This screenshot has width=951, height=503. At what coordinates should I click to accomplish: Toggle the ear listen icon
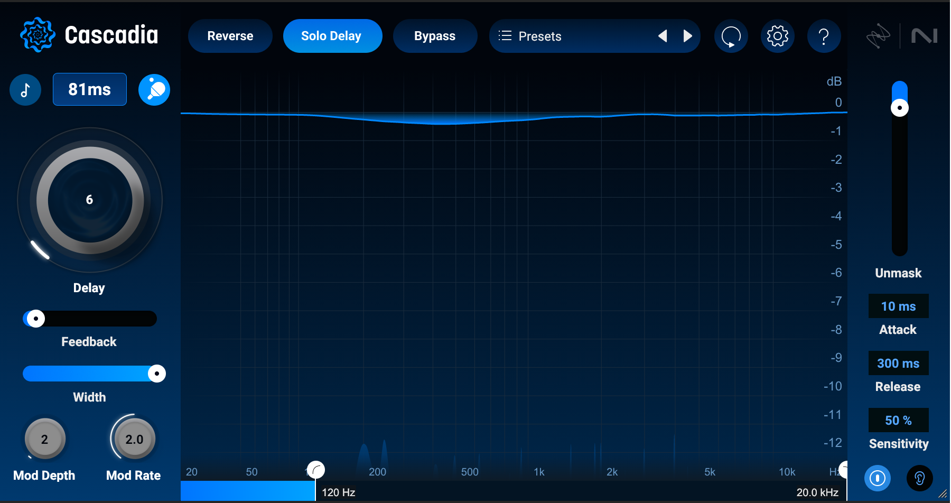point(920,478)
